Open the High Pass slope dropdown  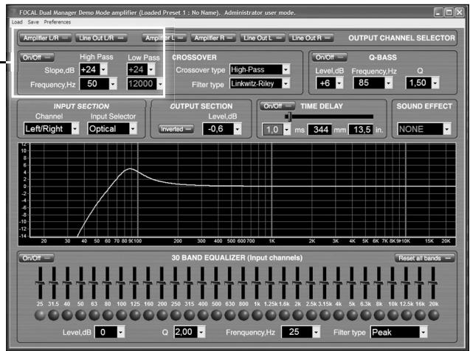103,69
